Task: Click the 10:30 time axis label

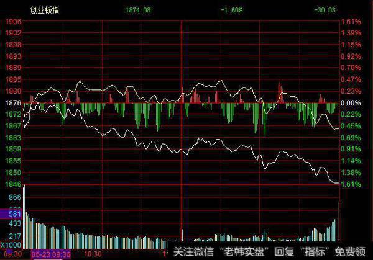Action: pos(93,254)
